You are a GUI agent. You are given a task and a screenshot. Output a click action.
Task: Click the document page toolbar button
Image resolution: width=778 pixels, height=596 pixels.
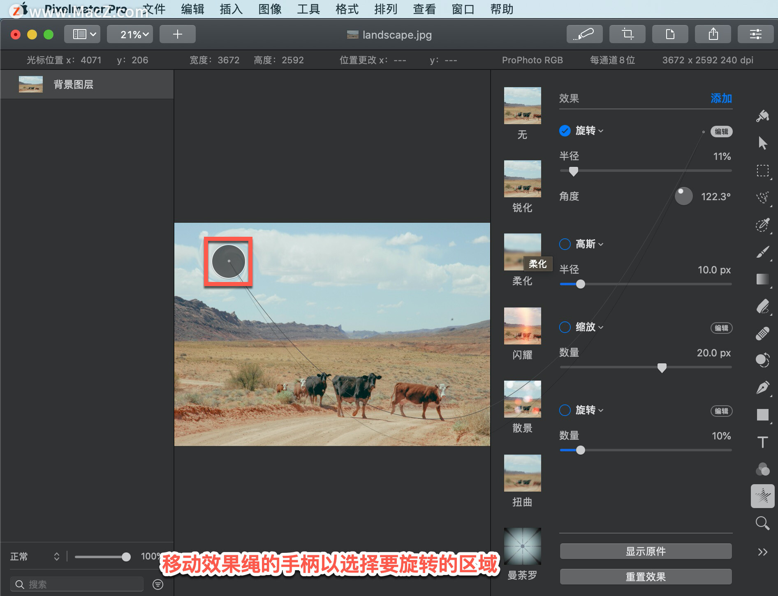(670, 34)
